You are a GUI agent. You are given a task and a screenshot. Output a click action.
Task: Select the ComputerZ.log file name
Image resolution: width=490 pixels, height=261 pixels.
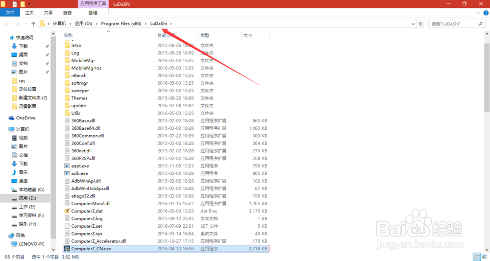pos(87,218)
